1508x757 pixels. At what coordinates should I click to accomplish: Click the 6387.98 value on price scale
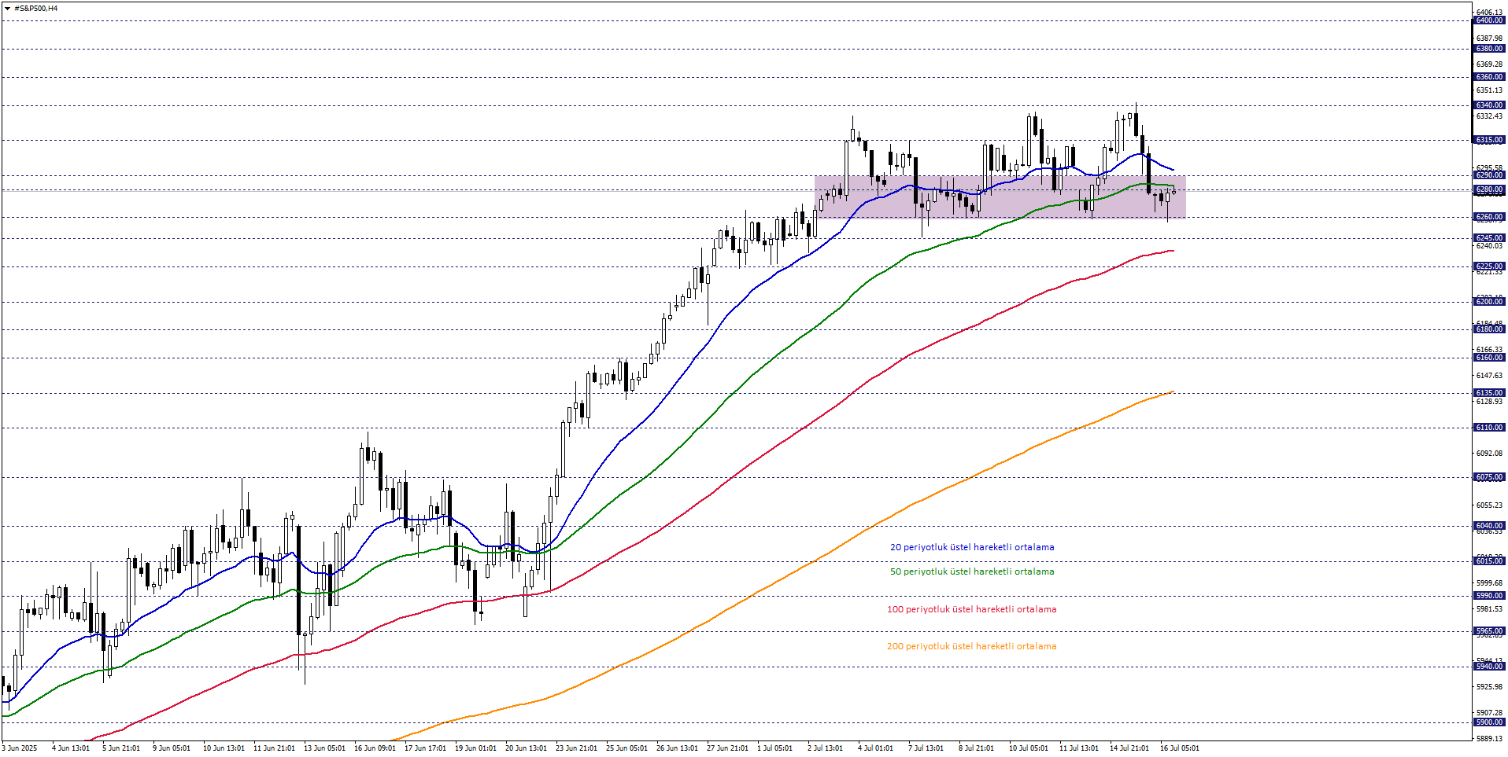[1489, 39]
